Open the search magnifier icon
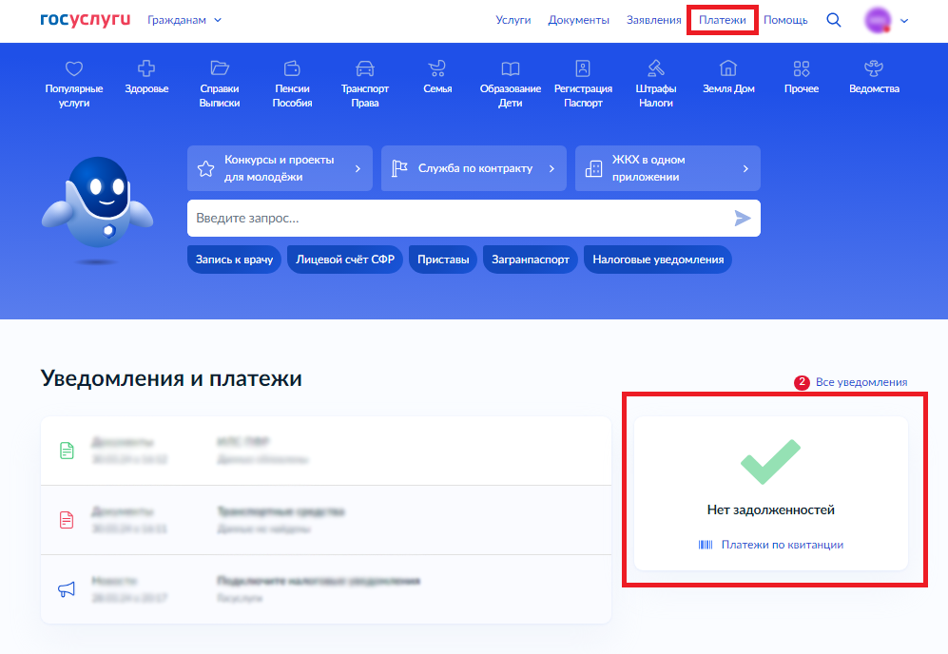Viewport: 948px width, 654px height. [x=834, y=20]
